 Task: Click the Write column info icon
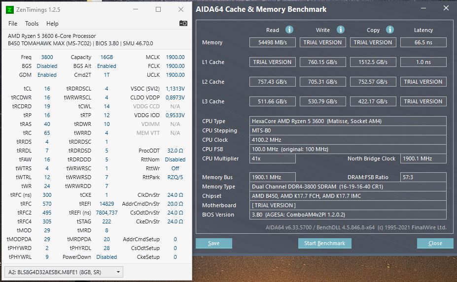click(x=341, y=30)
